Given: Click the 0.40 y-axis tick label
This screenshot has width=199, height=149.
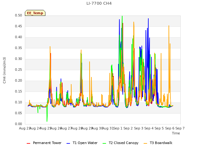Looking at the screenshot, I should point(19,37).
